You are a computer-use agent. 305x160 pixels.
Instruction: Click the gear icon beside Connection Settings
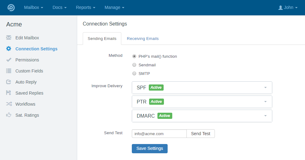(9, 49)
